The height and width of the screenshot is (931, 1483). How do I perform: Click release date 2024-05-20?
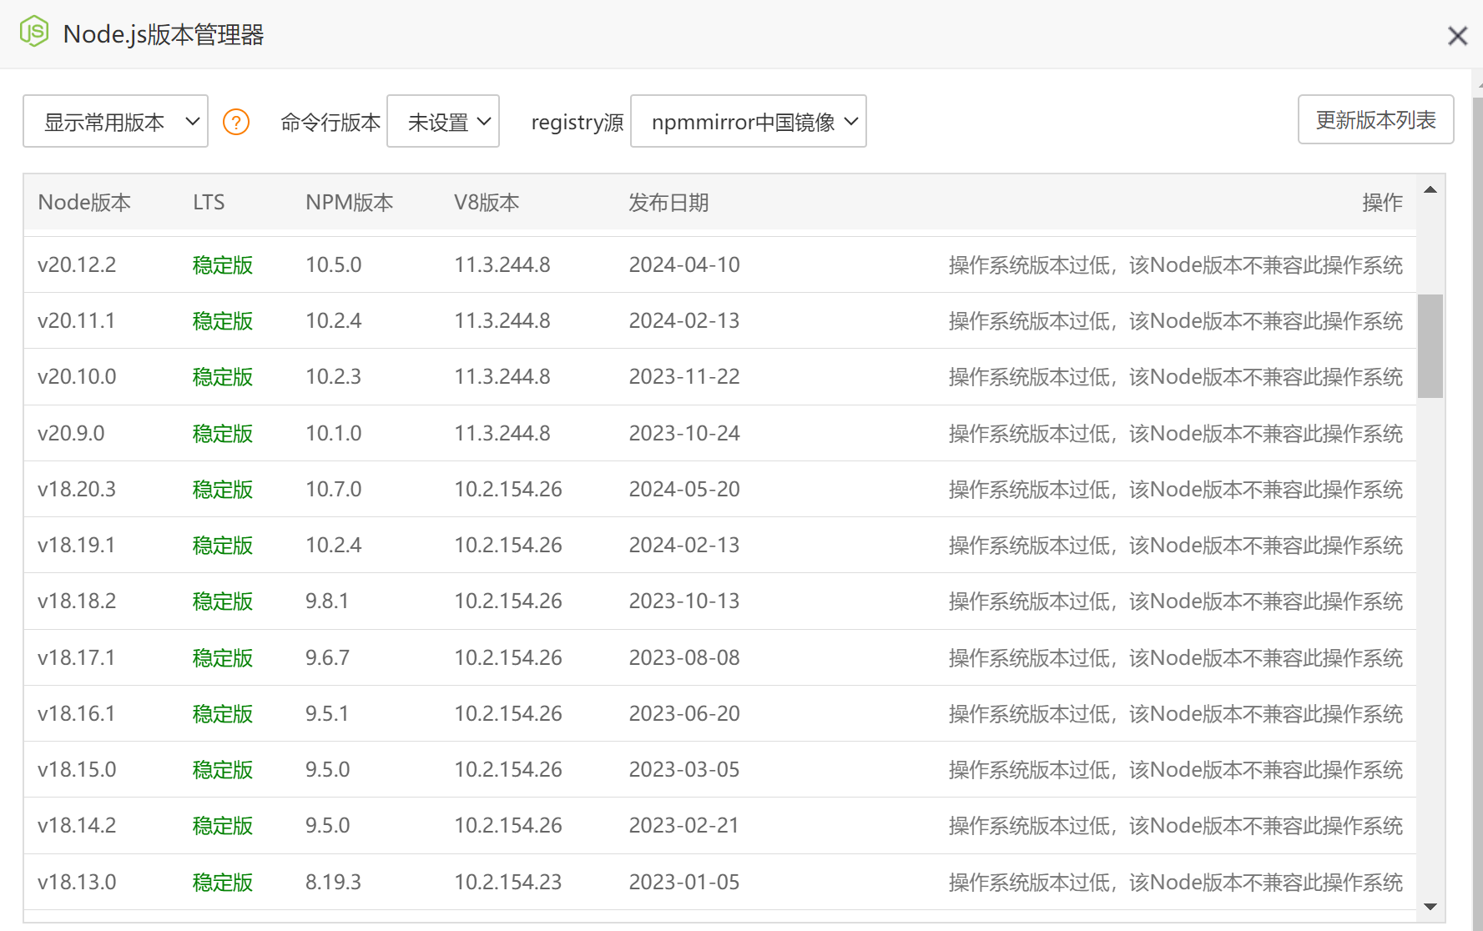[684, 490]
